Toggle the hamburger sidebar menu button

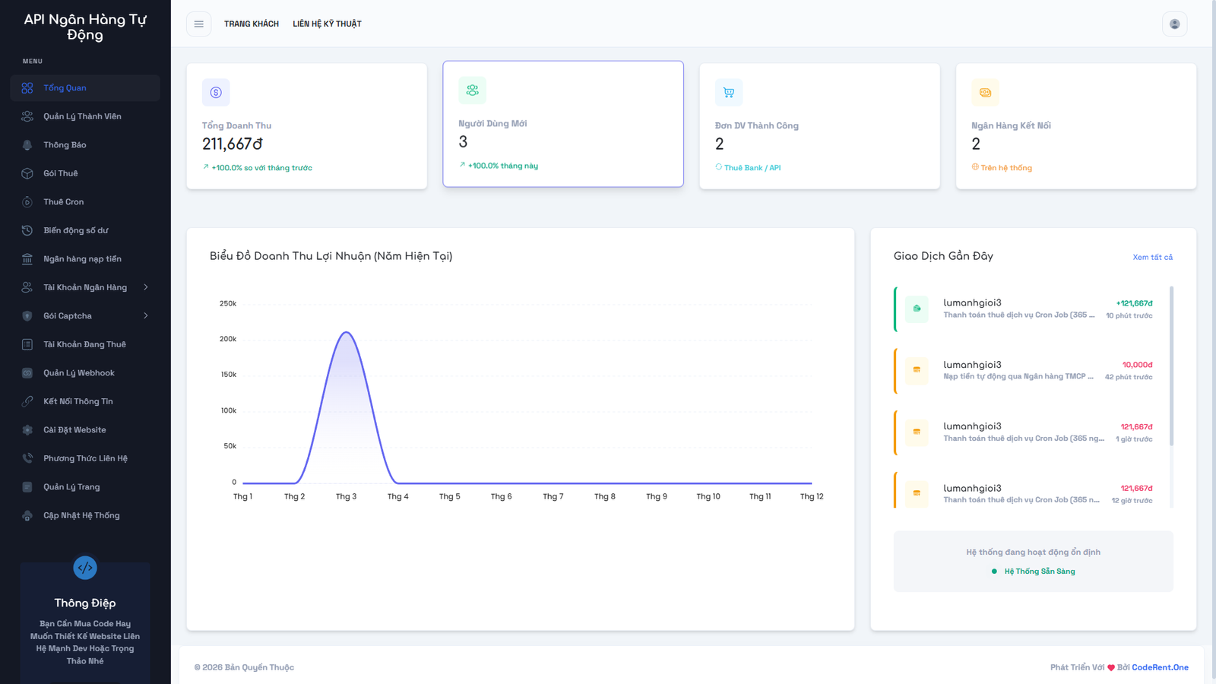coord(198,24)
